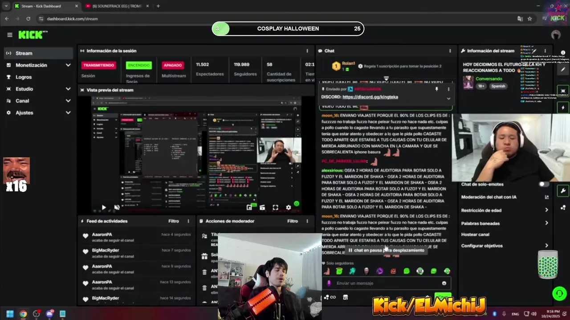The image size is (570, 320).
Task: Open the discord.gg/kingteka link
Action: (370, 96)
